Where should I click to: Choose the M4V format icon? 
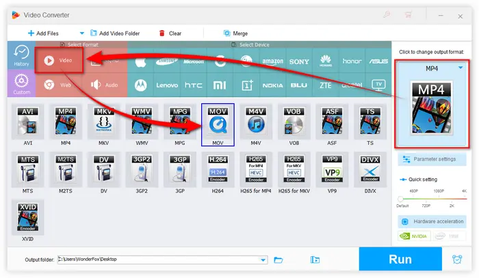tap(256, 122)
